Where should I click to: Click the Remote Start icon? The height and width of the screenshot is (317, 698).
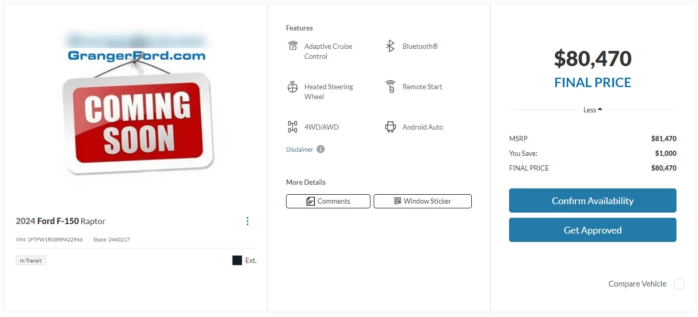(390, 87)
